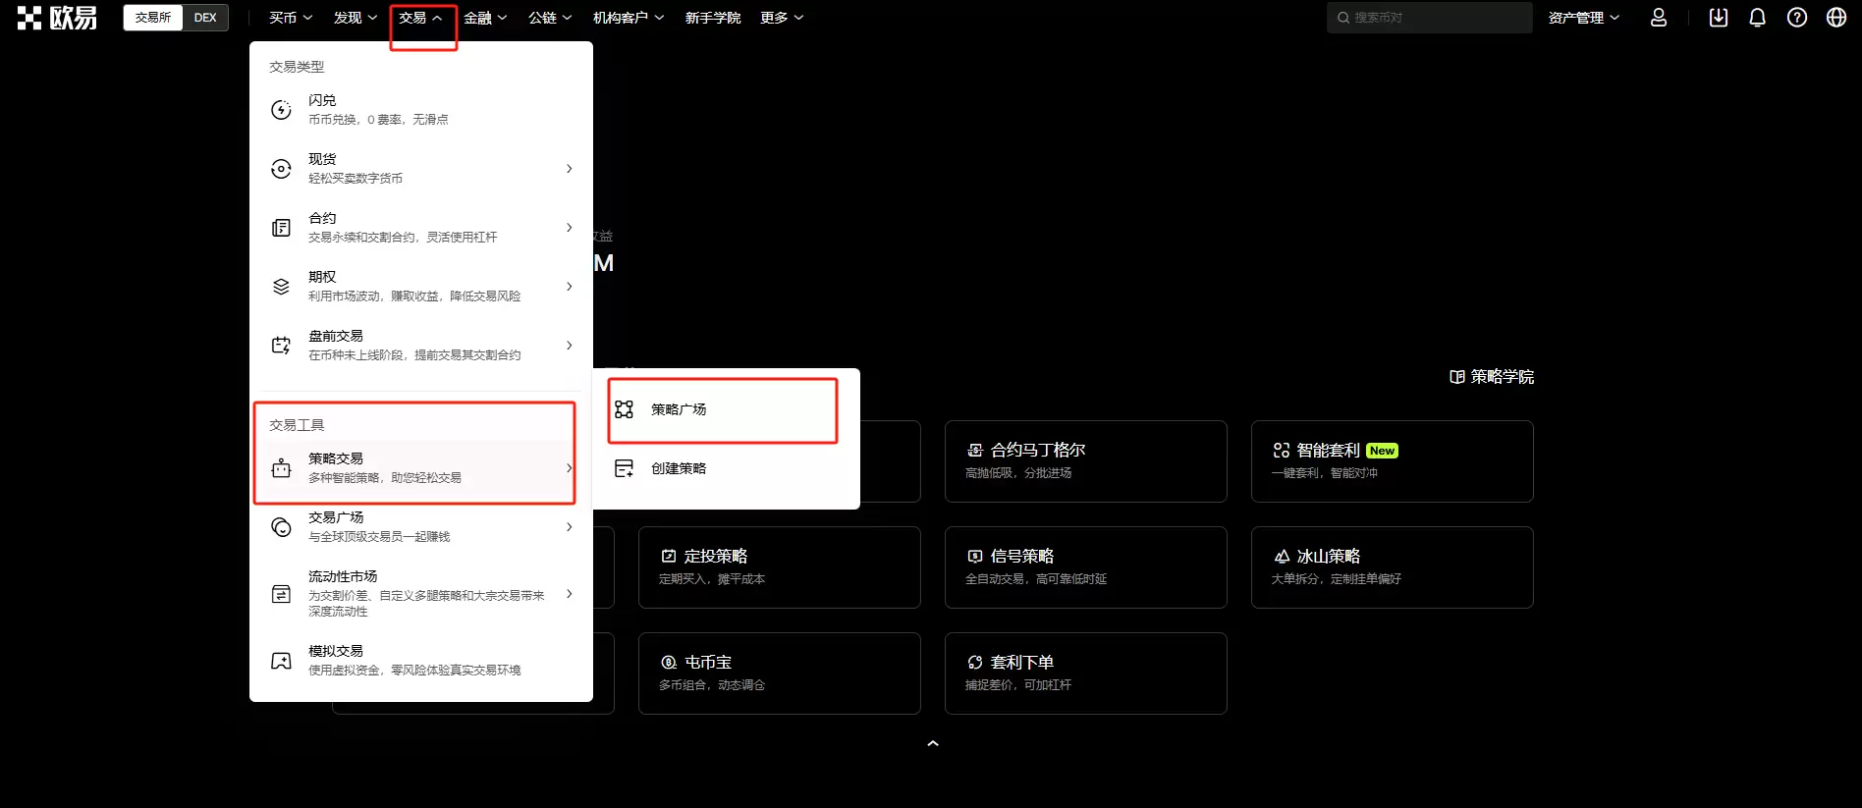Screen dimensions: 1862x808
Task: Open the notifications bell
Action: coord(1757,18)
